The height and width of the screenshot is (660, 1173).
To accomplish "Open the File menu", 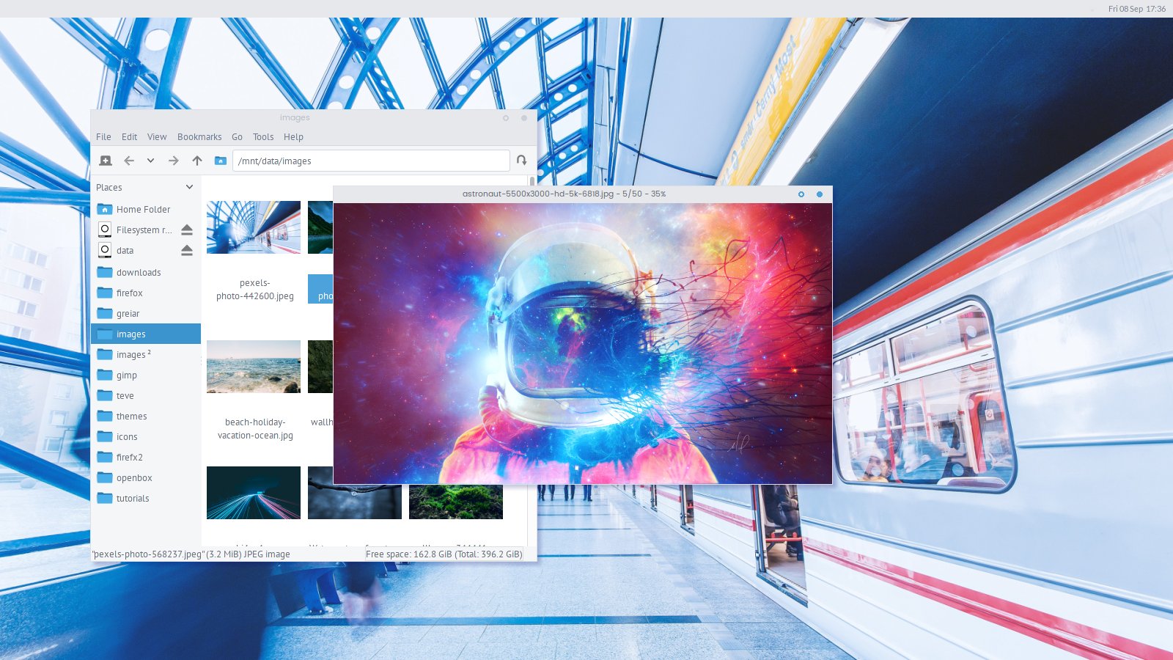I will (103, 137).
